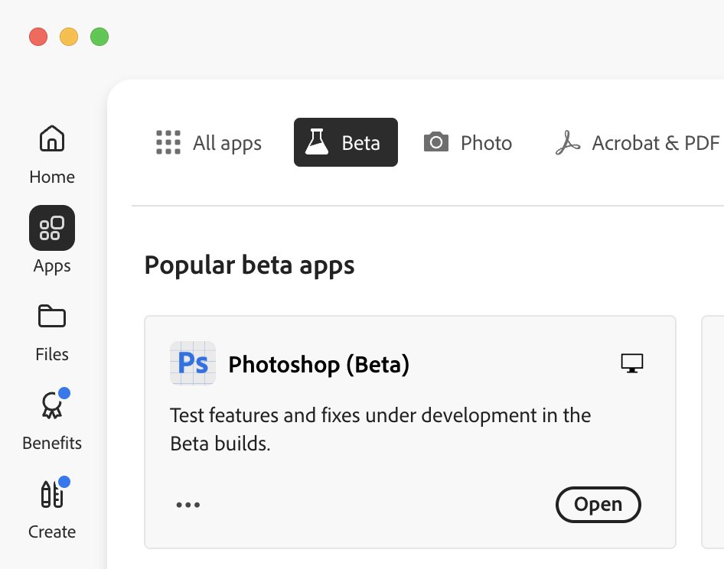Viewport: 724px width, 569px height.
Task: Click Open button for Photoshop (Beta)
Action: 598,505
